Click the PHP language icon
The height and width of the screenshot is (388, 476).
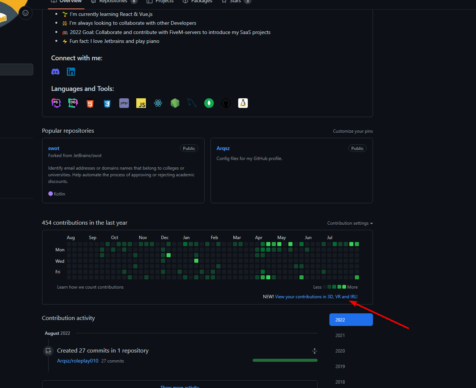[x=124, y=103]
